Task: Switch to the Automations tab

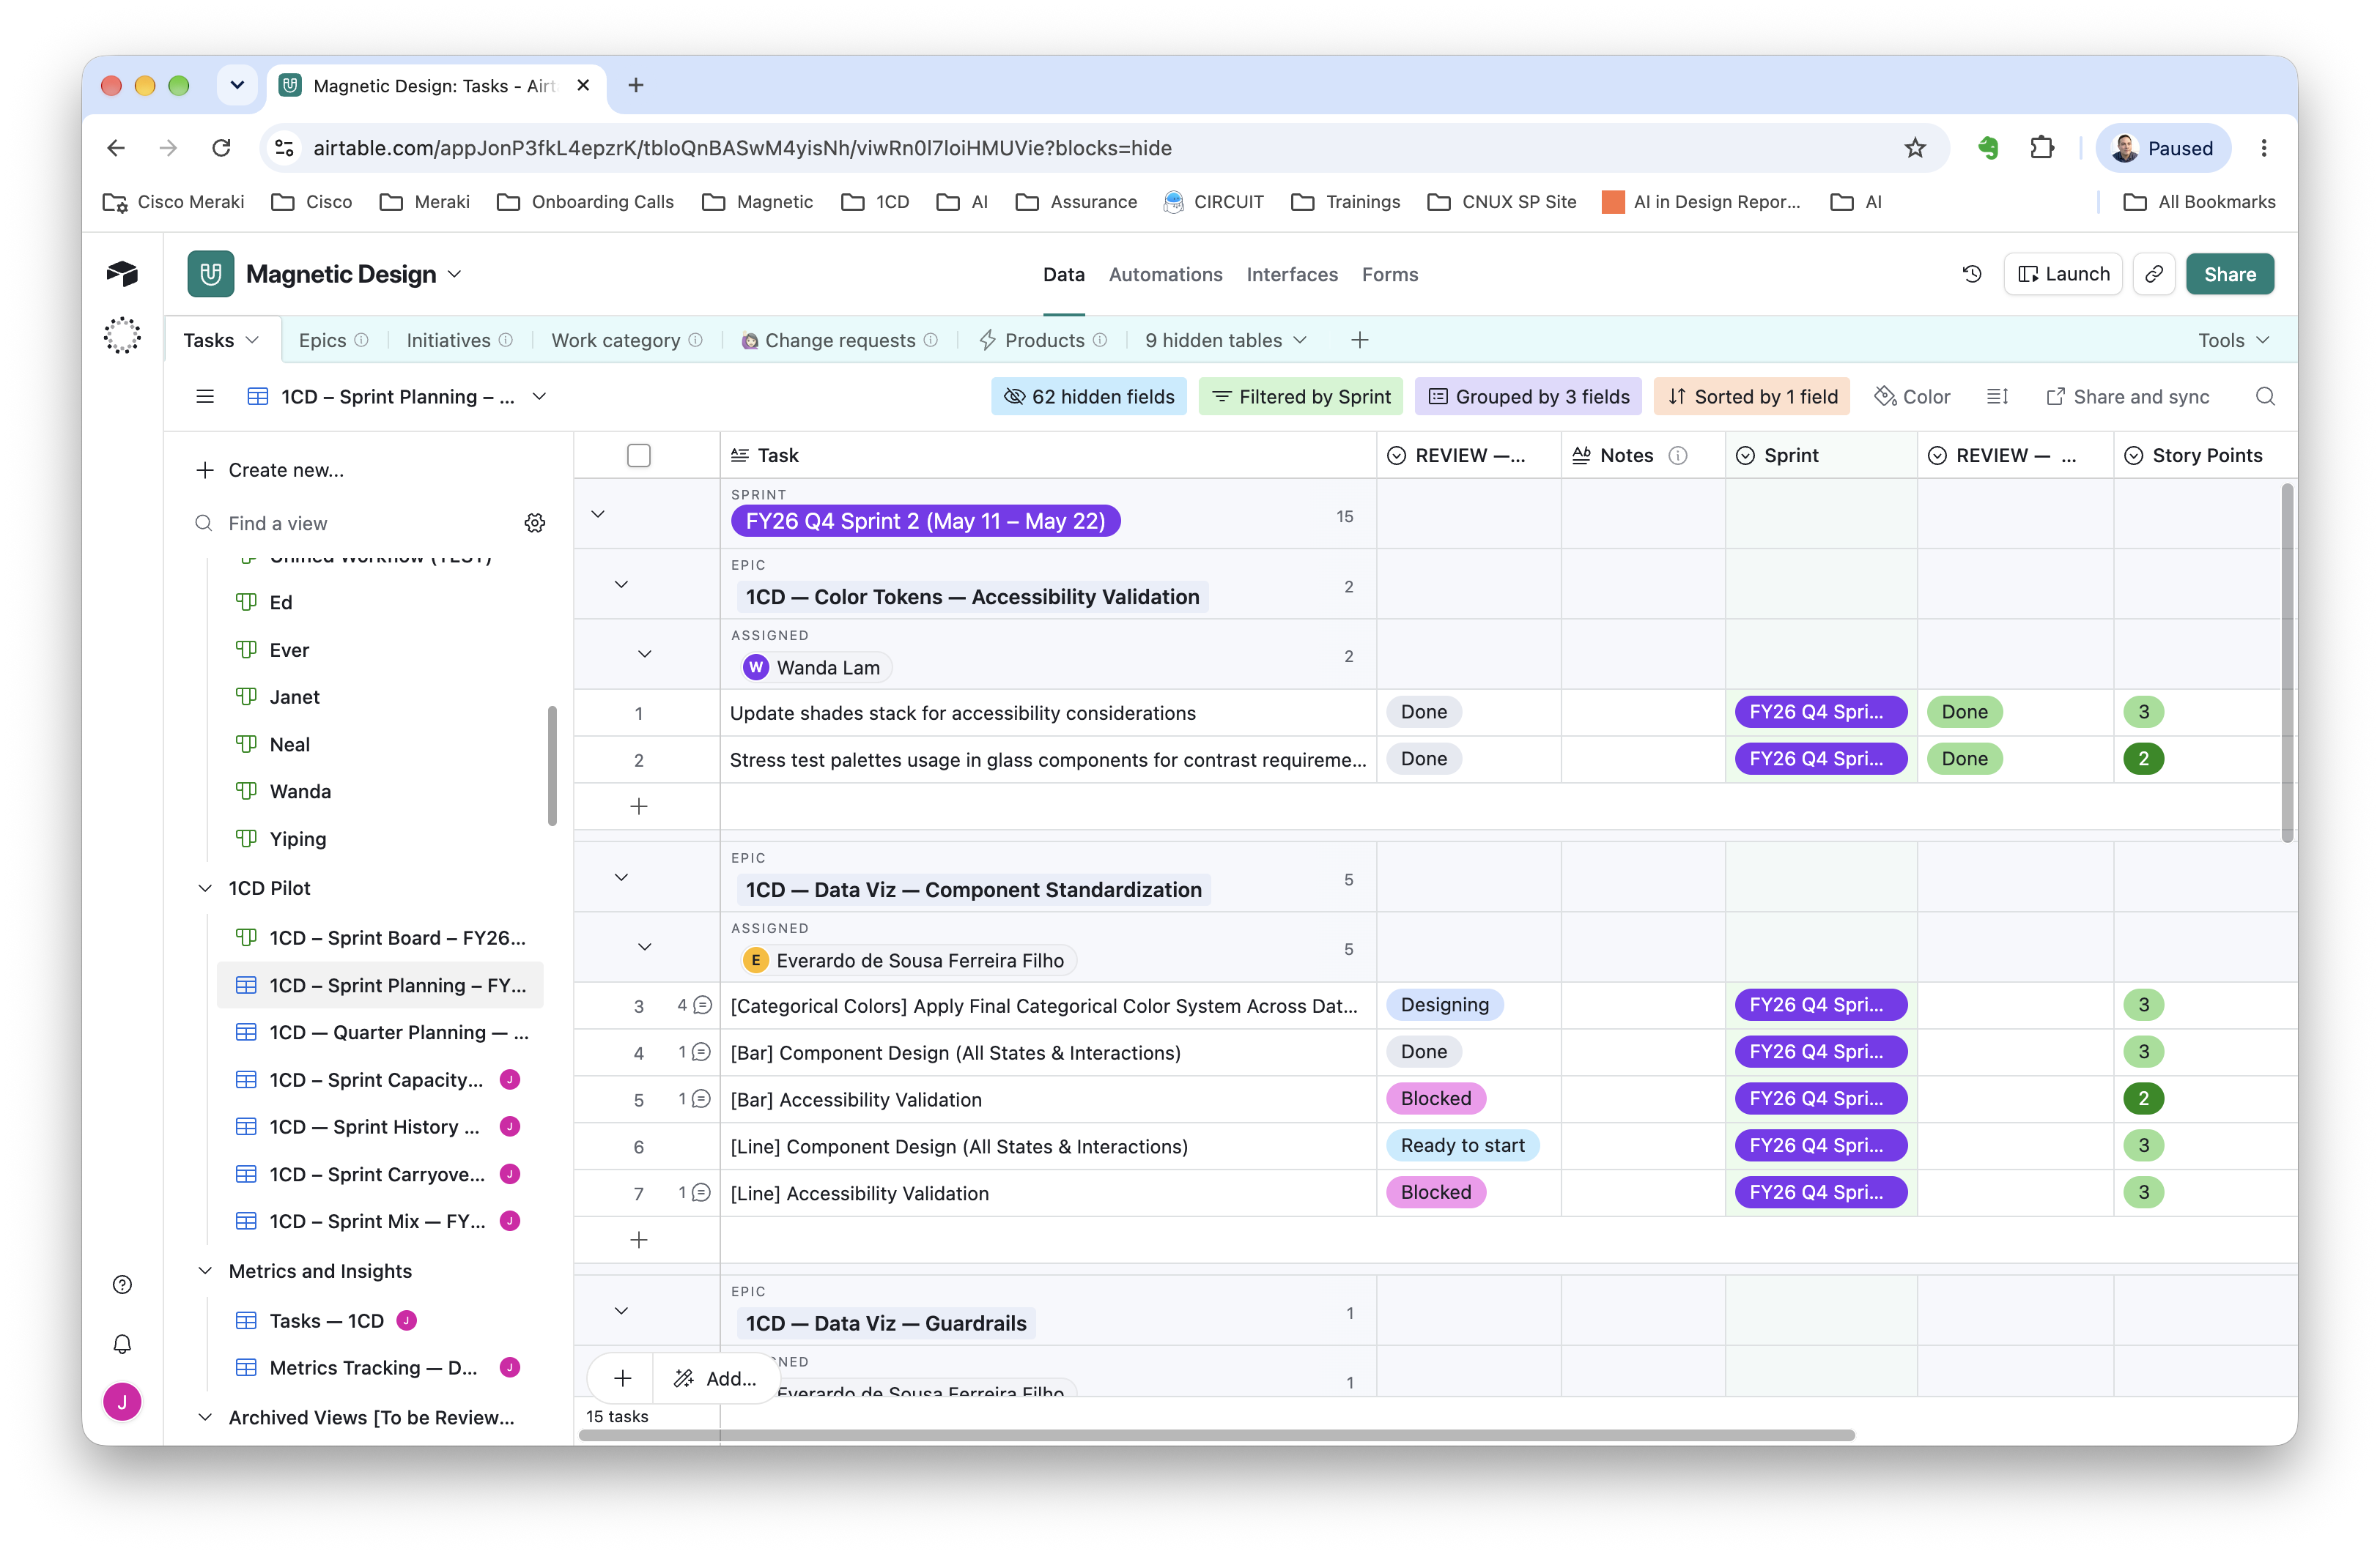Action: [1165, 274]
